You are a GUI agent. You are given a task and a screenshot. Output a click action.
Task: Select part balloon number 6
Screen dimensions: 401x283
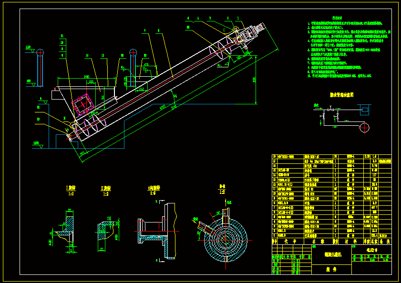[x=159, y=30]
